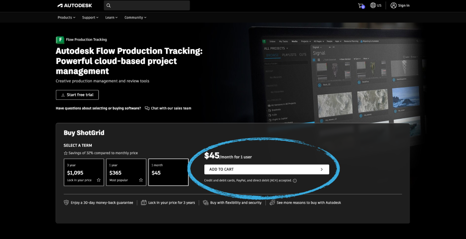Select the 3 year $1,095 term
The image size is (466, 239).
point(84,172)
